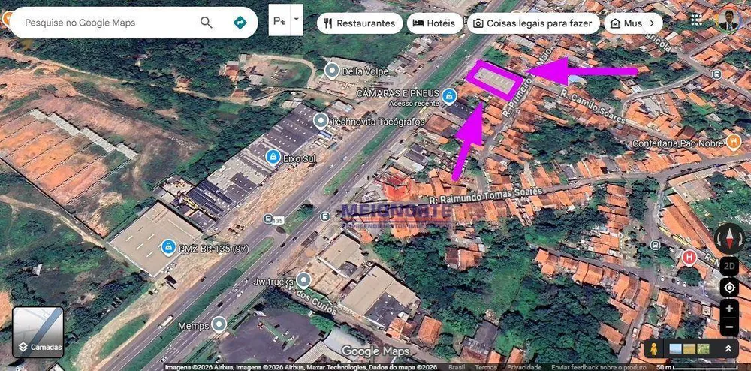Click the Technovita Tacógrafos label text
Image resolution: width=751 pixels, height=371 pixels.
click(378, 122)
